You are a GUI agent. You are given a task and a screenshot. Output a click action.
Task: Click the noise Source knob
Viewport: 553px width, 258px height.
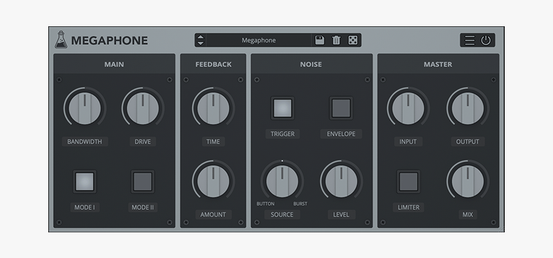point(282,182)
